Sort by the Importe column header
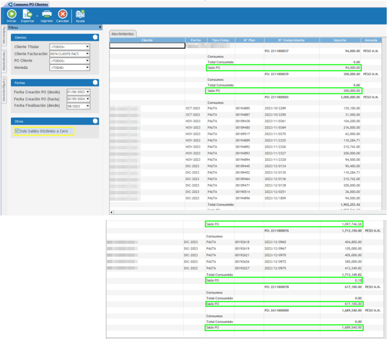The height and width of the screenshot is (339, 388). coord(339,40)
